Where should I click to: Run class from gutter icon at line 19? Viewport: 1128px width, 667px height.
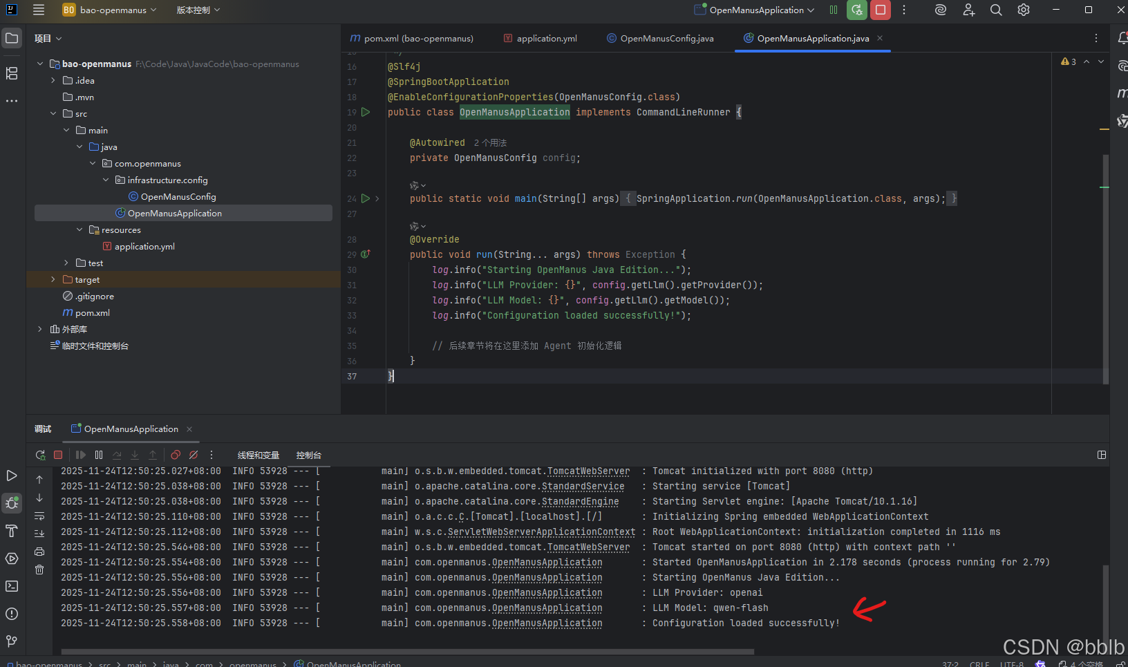tap(366, 112)
